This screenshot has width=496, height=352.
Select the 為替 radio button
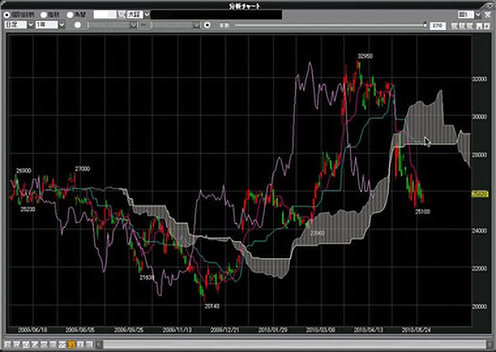tap(70, 14)
